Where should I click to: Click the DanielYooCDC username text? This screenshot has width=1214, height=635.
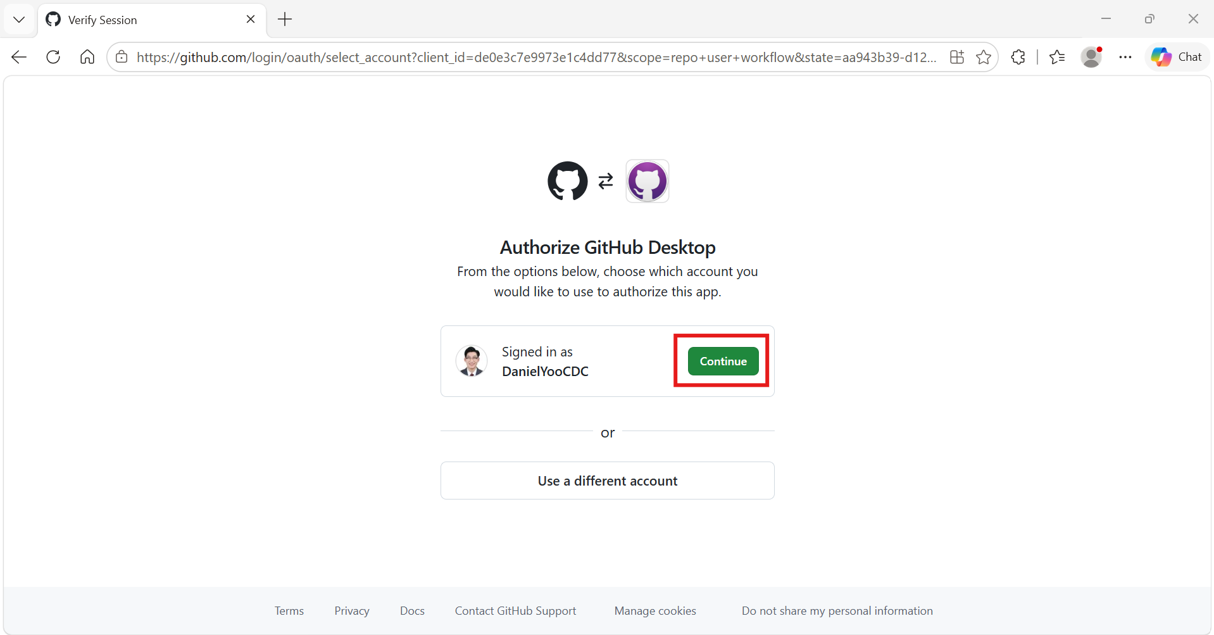pyautogui.click(x=545, y=372)
